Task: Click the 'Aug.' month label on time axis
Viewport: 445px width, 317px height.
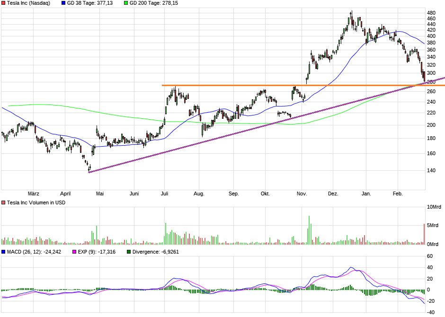Action: (x=199, y=194)
